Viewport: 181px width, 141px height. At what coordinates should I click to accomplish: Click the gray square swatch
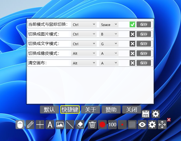(x=132, y=125)
